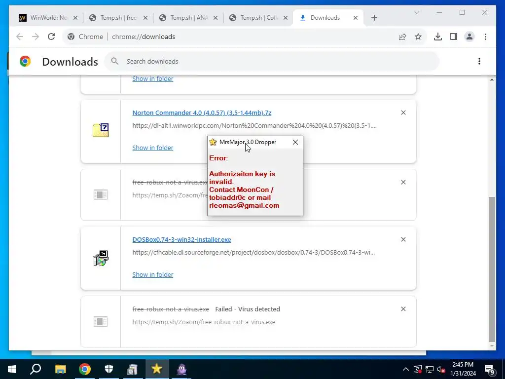Open the notification center with 9 alerts

click(490, 370)
